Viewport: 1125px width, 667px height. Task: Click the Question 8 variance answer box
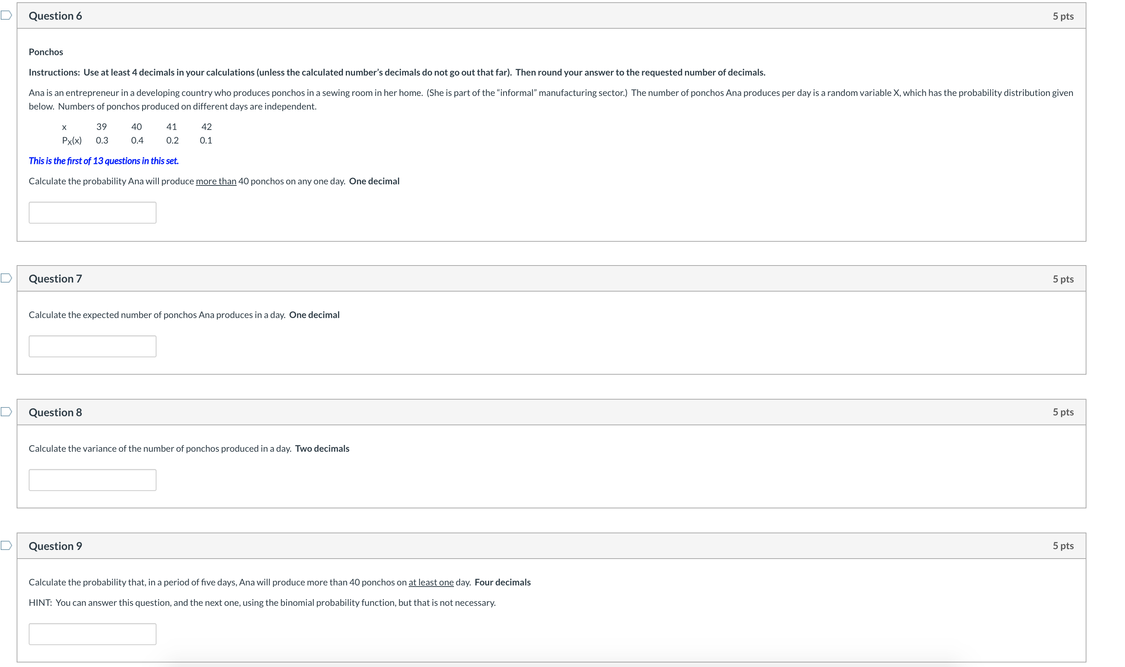92,480
